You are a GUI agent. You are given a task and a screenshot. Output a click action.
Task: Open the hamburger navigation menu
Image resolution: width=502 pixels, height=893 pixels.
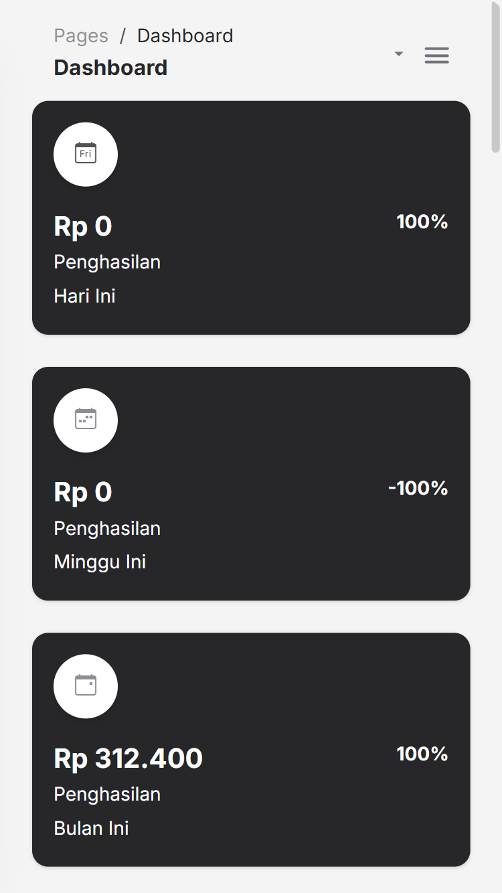[436, 56]
